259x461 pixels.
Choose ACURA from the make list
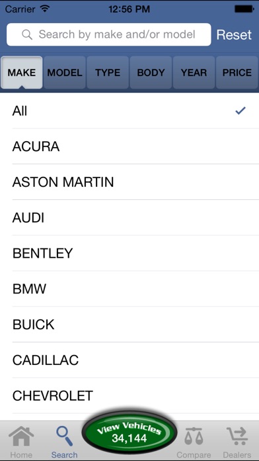(x=129, y=146)
